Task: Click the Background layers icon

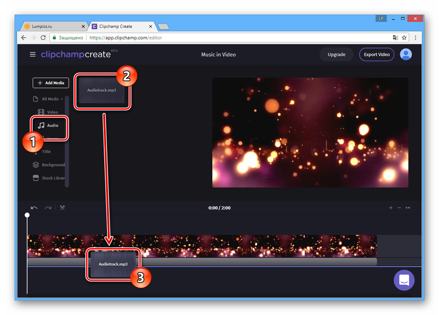Action: click(x=36, y=165)
